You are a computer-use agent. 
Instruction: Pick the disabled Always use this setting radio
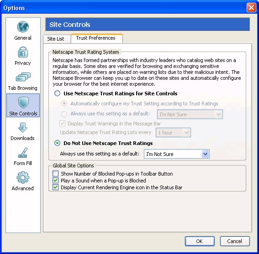64,114
